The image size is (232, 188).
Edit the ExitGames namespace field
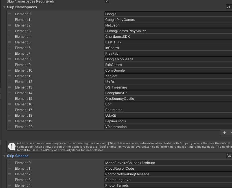click(168, 65)
